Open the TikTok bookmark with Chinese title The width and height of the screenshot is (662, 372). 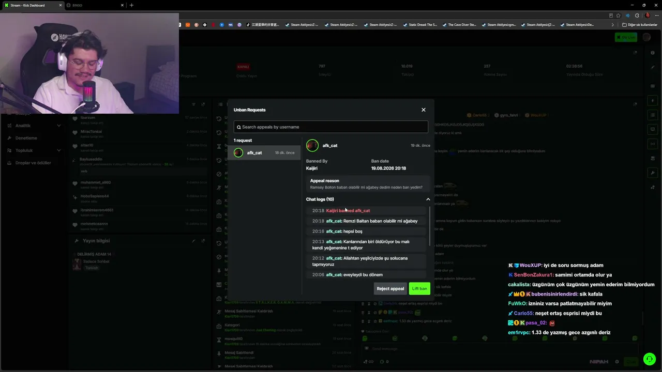263,25
